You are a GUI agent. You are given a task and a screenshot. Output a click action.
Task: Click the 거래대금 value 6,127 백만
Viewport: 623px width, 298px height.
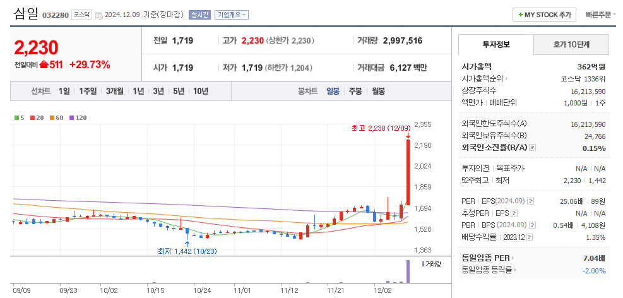click(408, 68)
